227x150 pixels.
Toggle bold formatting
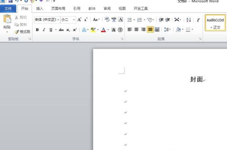pyautogui.click(x=37, y=30)
